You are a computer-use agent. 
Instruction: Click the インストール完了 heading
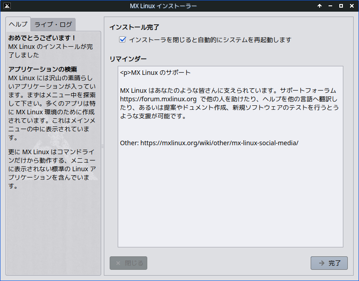[134, 27]
